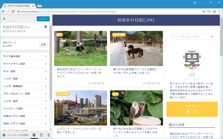The image size is (223, 139).
Task: Click the 公開済み publish button
Action: [43, 19]
